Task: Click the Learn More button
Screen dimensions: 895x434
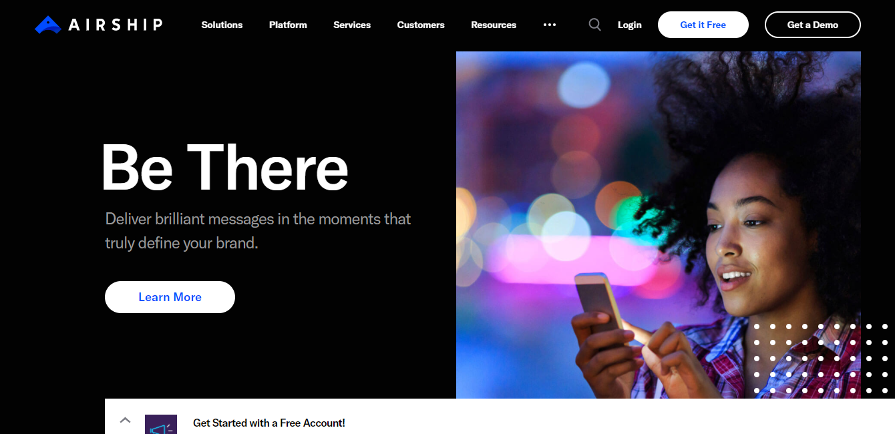Action: pos(170,297)
